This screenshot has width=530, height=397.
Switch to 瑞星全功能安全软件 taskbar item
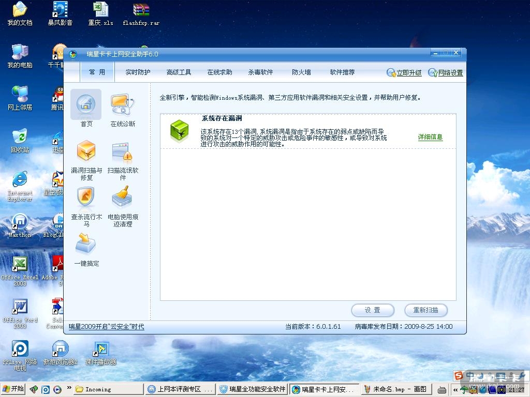[253, 389]
